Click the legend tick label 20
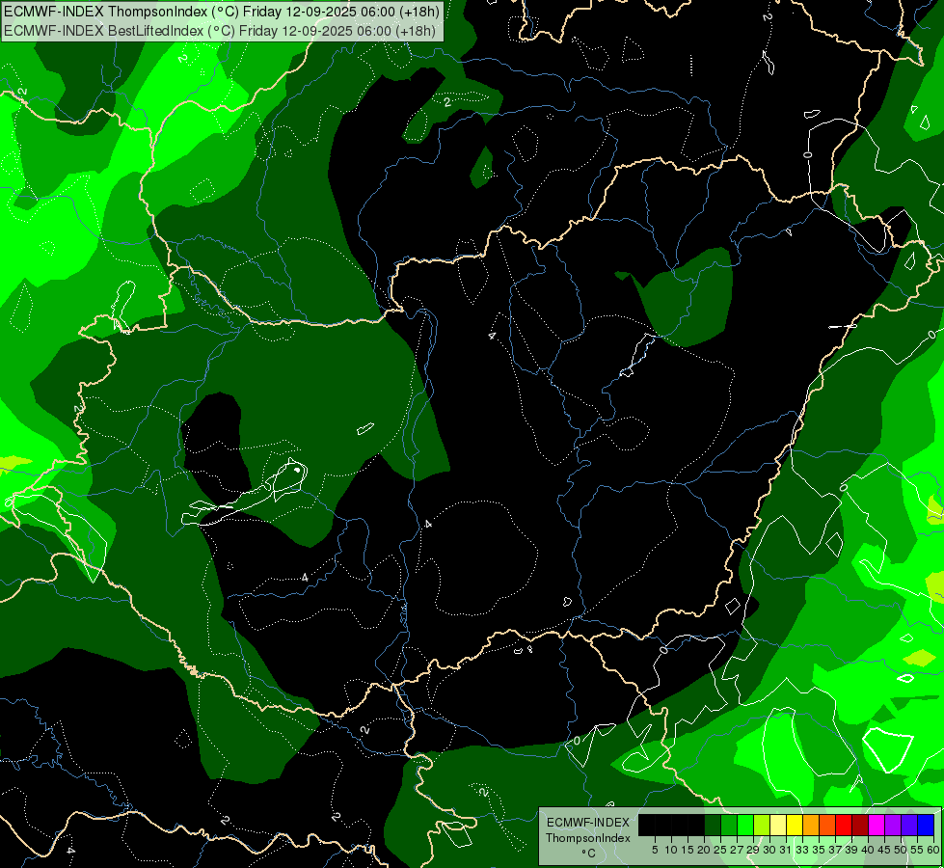 pyautogui.click(x=703, y=850)
